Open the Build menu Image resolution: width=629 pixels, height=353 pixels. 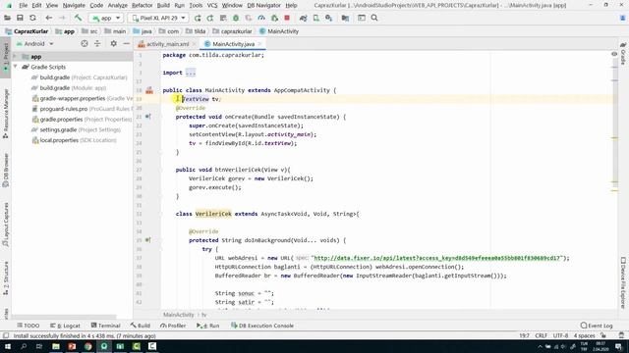163,5
